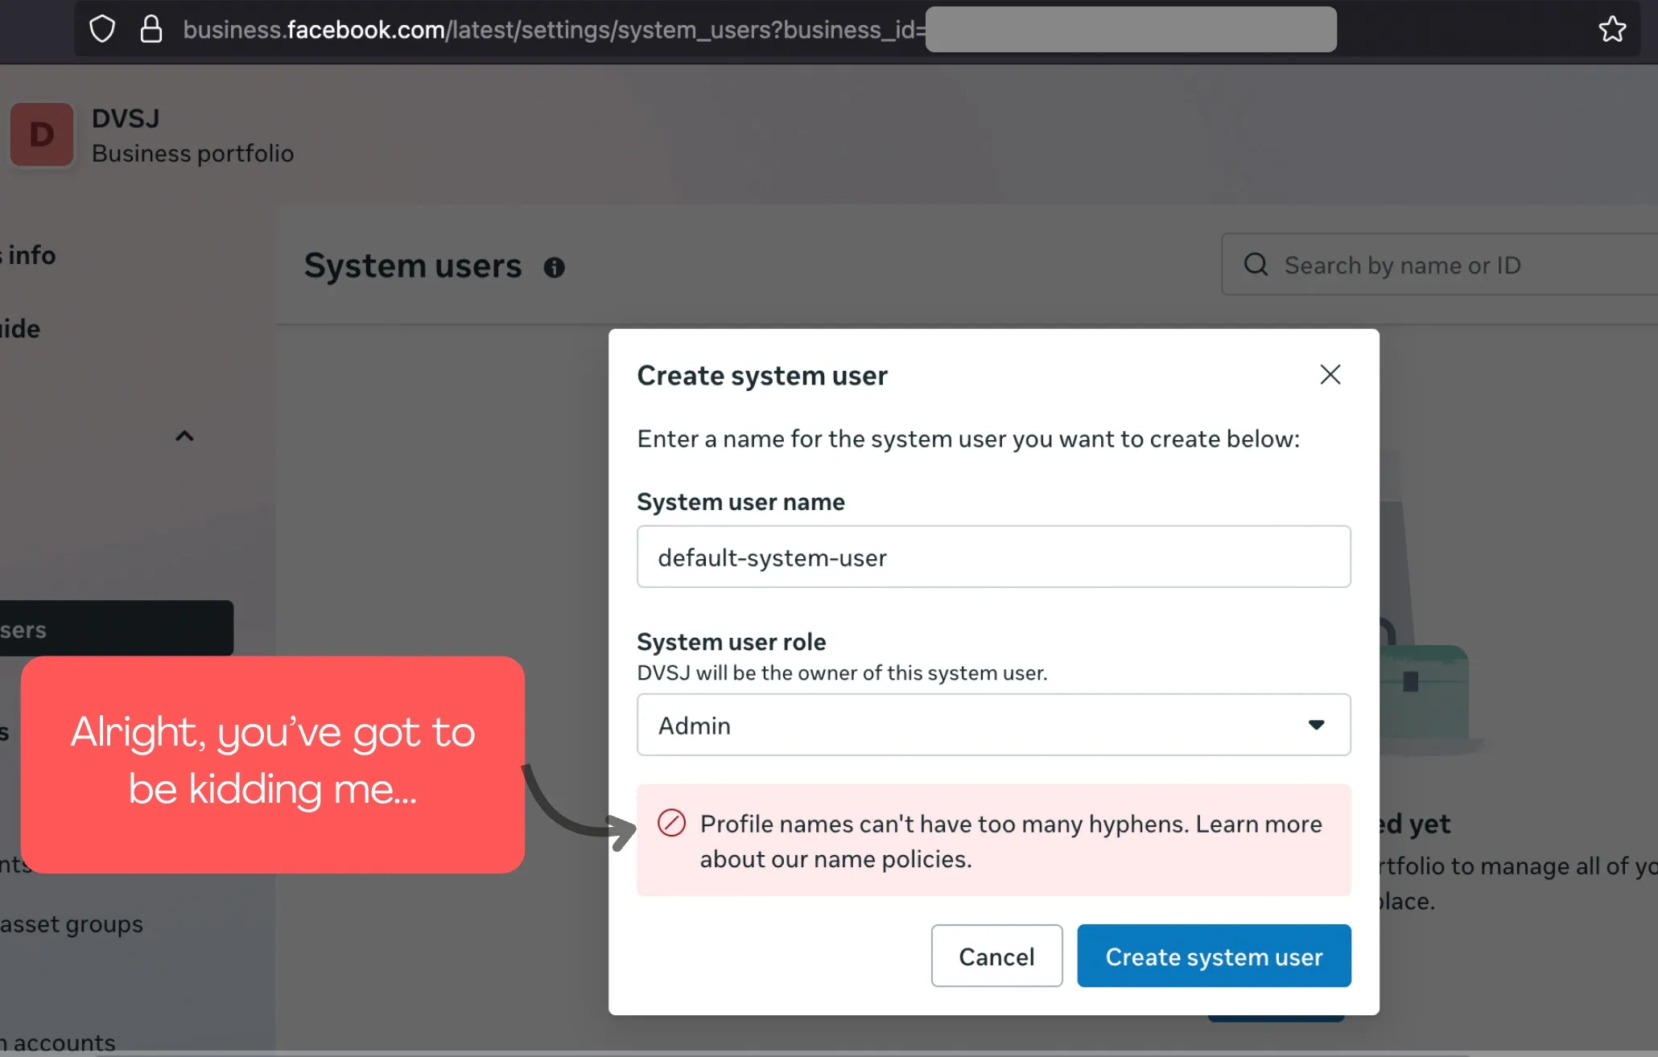Screen dimensions: 1658x1057
Task: Open asset groups sidebar item
Action: (x=72, y=924)
